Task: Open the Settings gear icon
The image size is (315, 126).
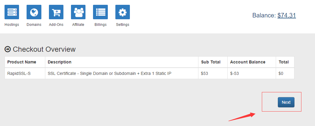Action: pos(123,12)
